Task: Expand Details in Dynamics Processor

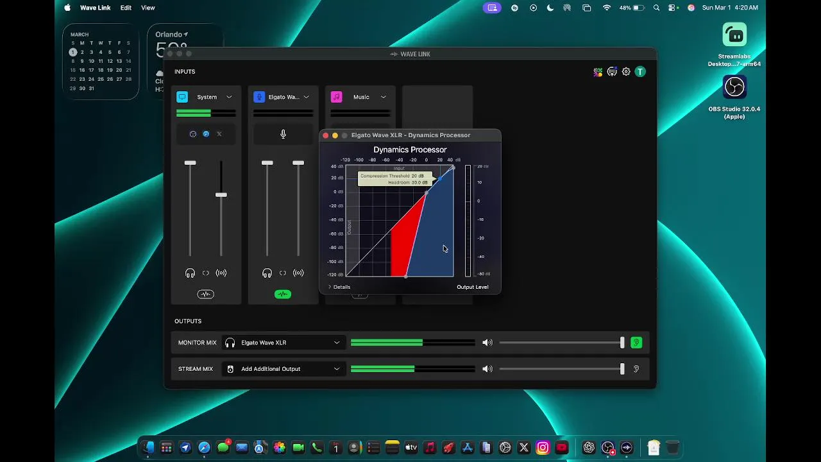Action: [339, 287]
